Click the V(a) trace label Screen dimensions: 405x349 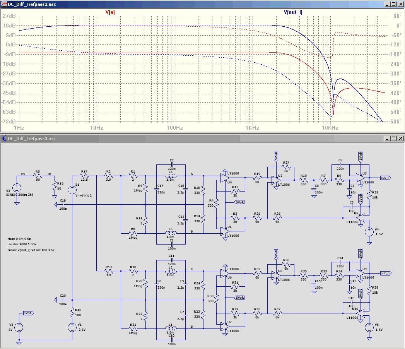pos(110,12)
